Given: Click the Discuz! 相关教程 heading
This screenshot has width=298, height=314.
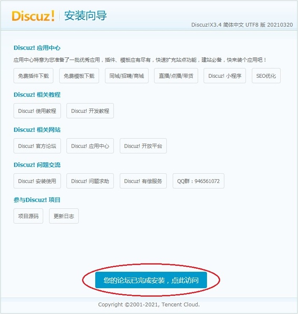Looking at the screenshot, I should tap(37, 95).
